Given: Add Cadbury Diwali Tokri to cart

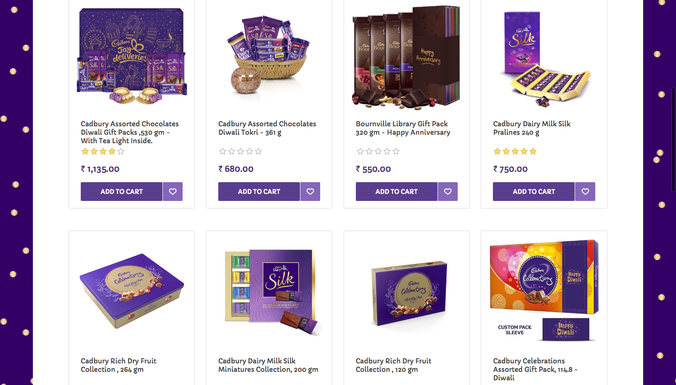Looking at the screenshot, I should (259, 192).
